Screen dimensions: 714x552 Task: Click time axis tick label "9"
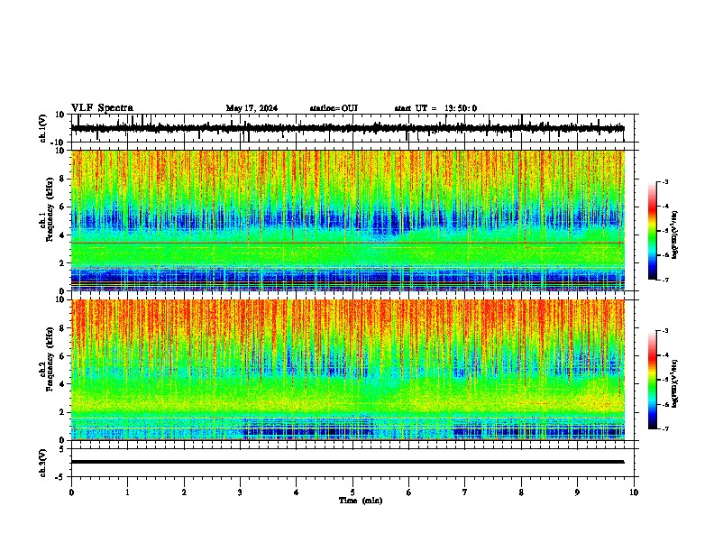pos(577,492)
